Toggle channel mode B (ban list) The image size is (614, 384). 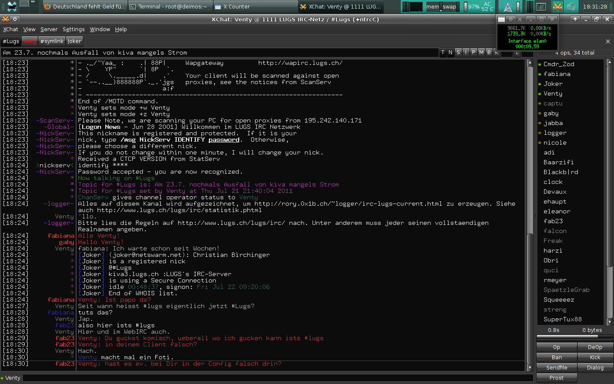pyautogui.click(x=489, y=52)
